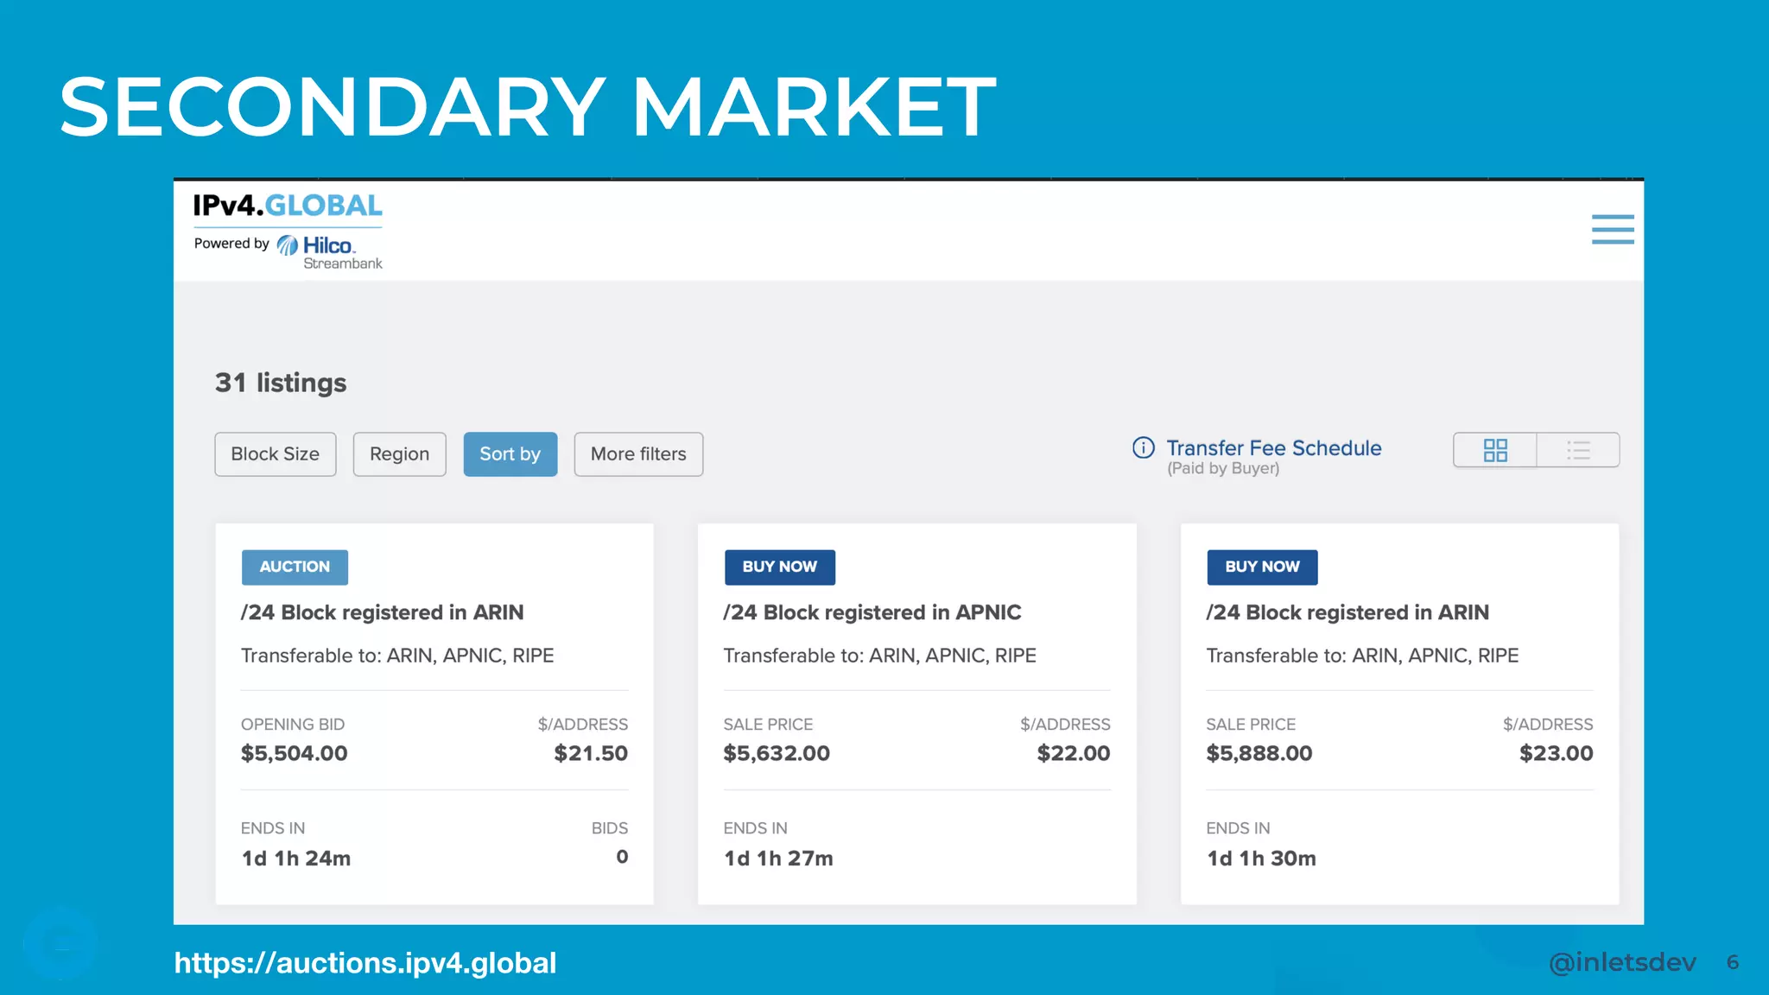This screenshot has height=995, width=1769.
Task: Click the @inletsdev handle
Action: pos(1622,962)
